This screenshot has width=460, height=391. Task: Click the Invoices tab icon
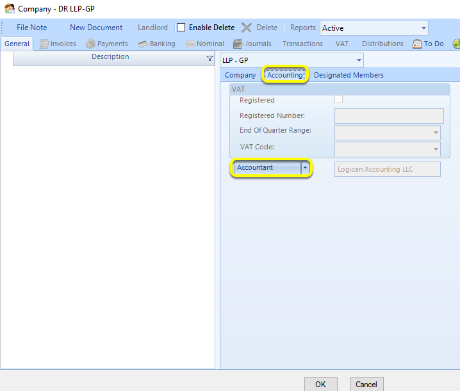point(44,44)
